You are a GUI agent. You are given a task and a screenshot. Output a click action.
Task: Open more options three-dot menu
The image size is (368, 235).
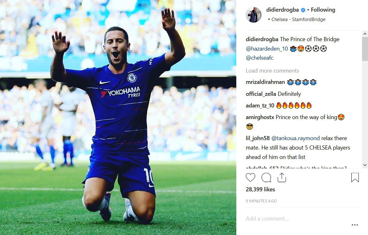coord(355,225)
